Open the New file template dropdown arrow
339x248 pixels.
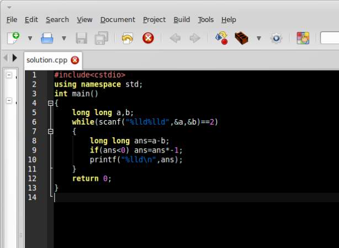30,39
